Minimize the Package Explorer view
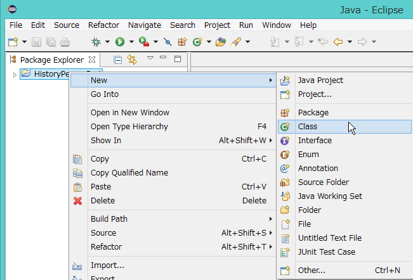This screenshot has height=280, width=413. coord(163,57)
